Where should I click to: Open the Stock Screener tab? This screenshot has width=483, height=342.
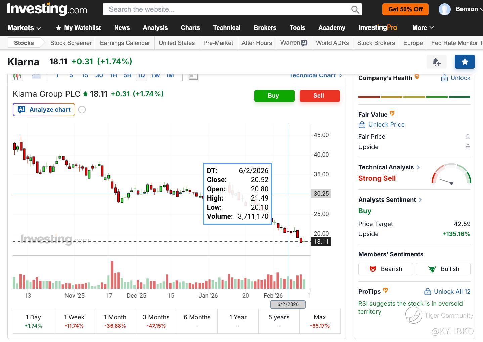coord(71,43)
